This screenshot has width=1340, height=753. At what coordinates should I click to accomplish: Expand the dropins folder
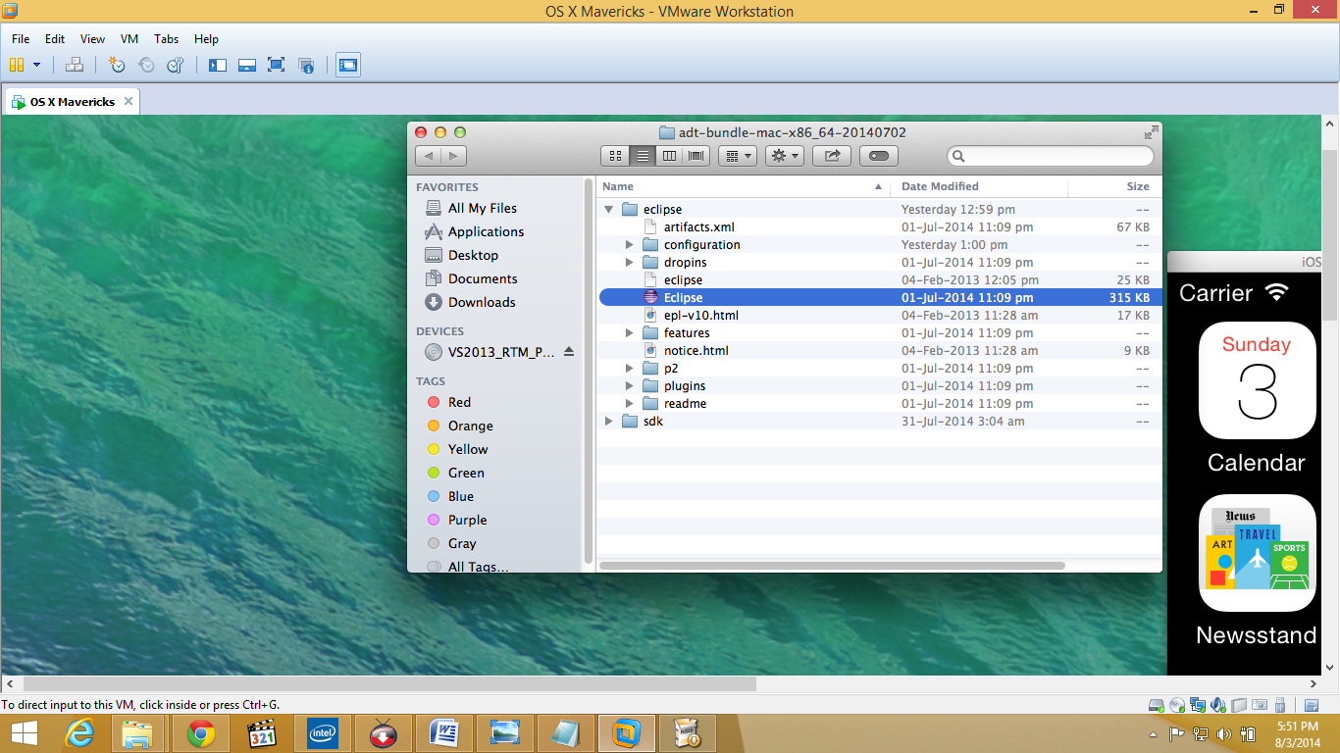(x=630, y=262)
